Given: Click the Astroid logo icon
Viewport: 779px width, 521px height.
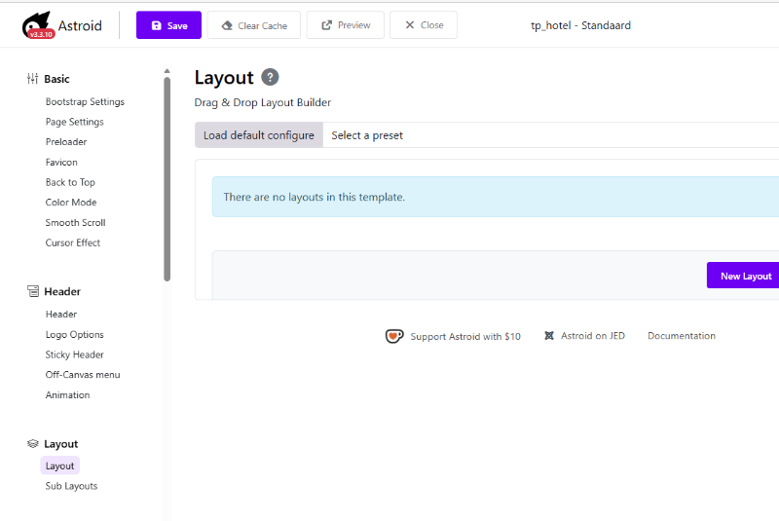Looking at the screenshot, I should coord(37,25).
